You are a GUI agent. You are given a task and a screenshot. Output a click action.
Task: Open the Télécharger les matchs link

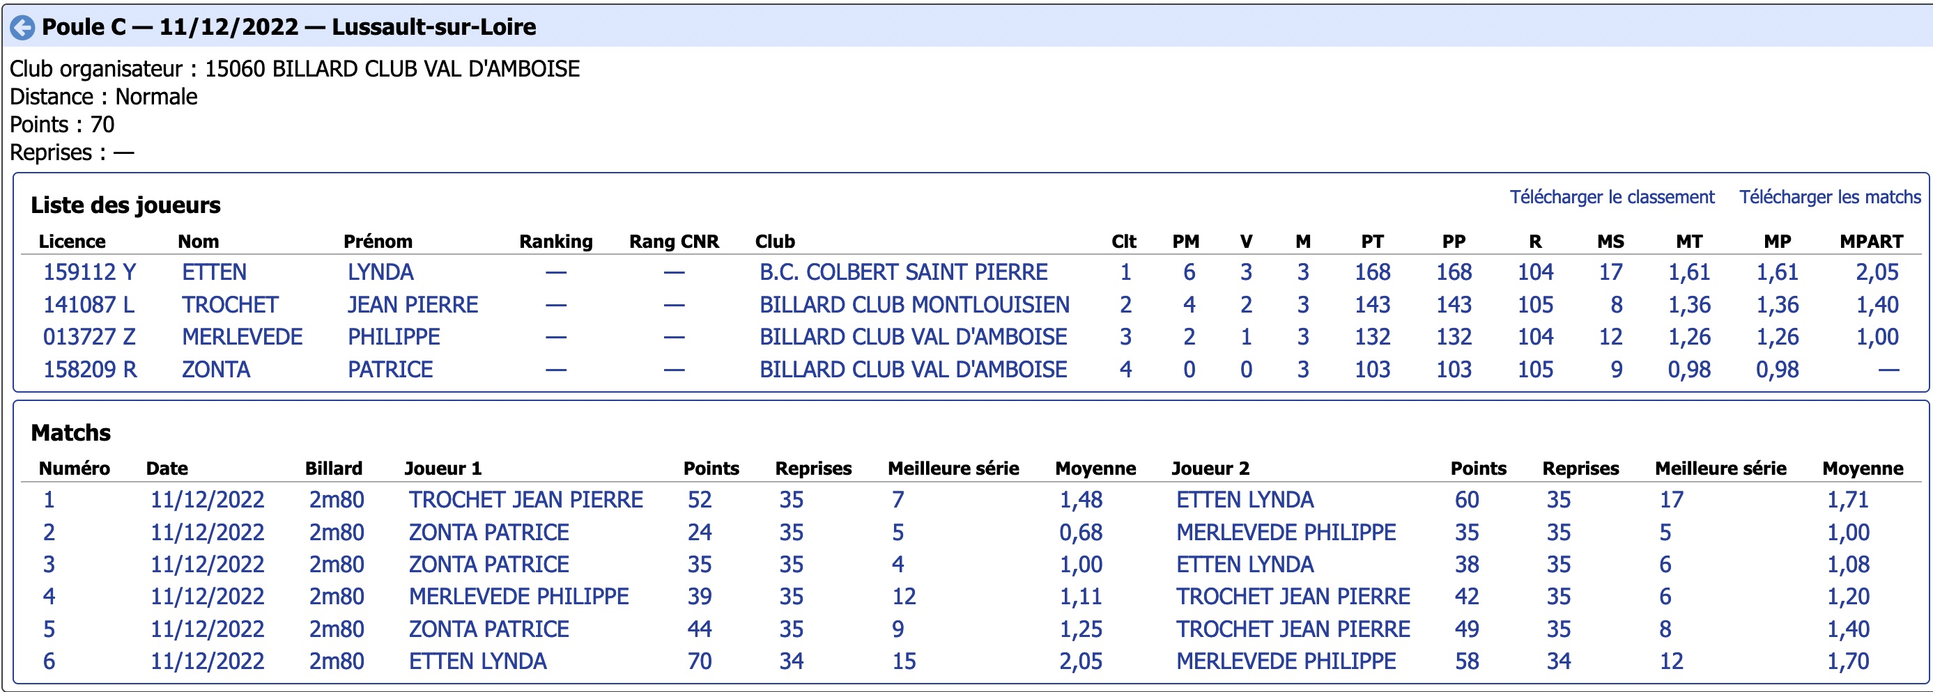tap(1829, 197)
